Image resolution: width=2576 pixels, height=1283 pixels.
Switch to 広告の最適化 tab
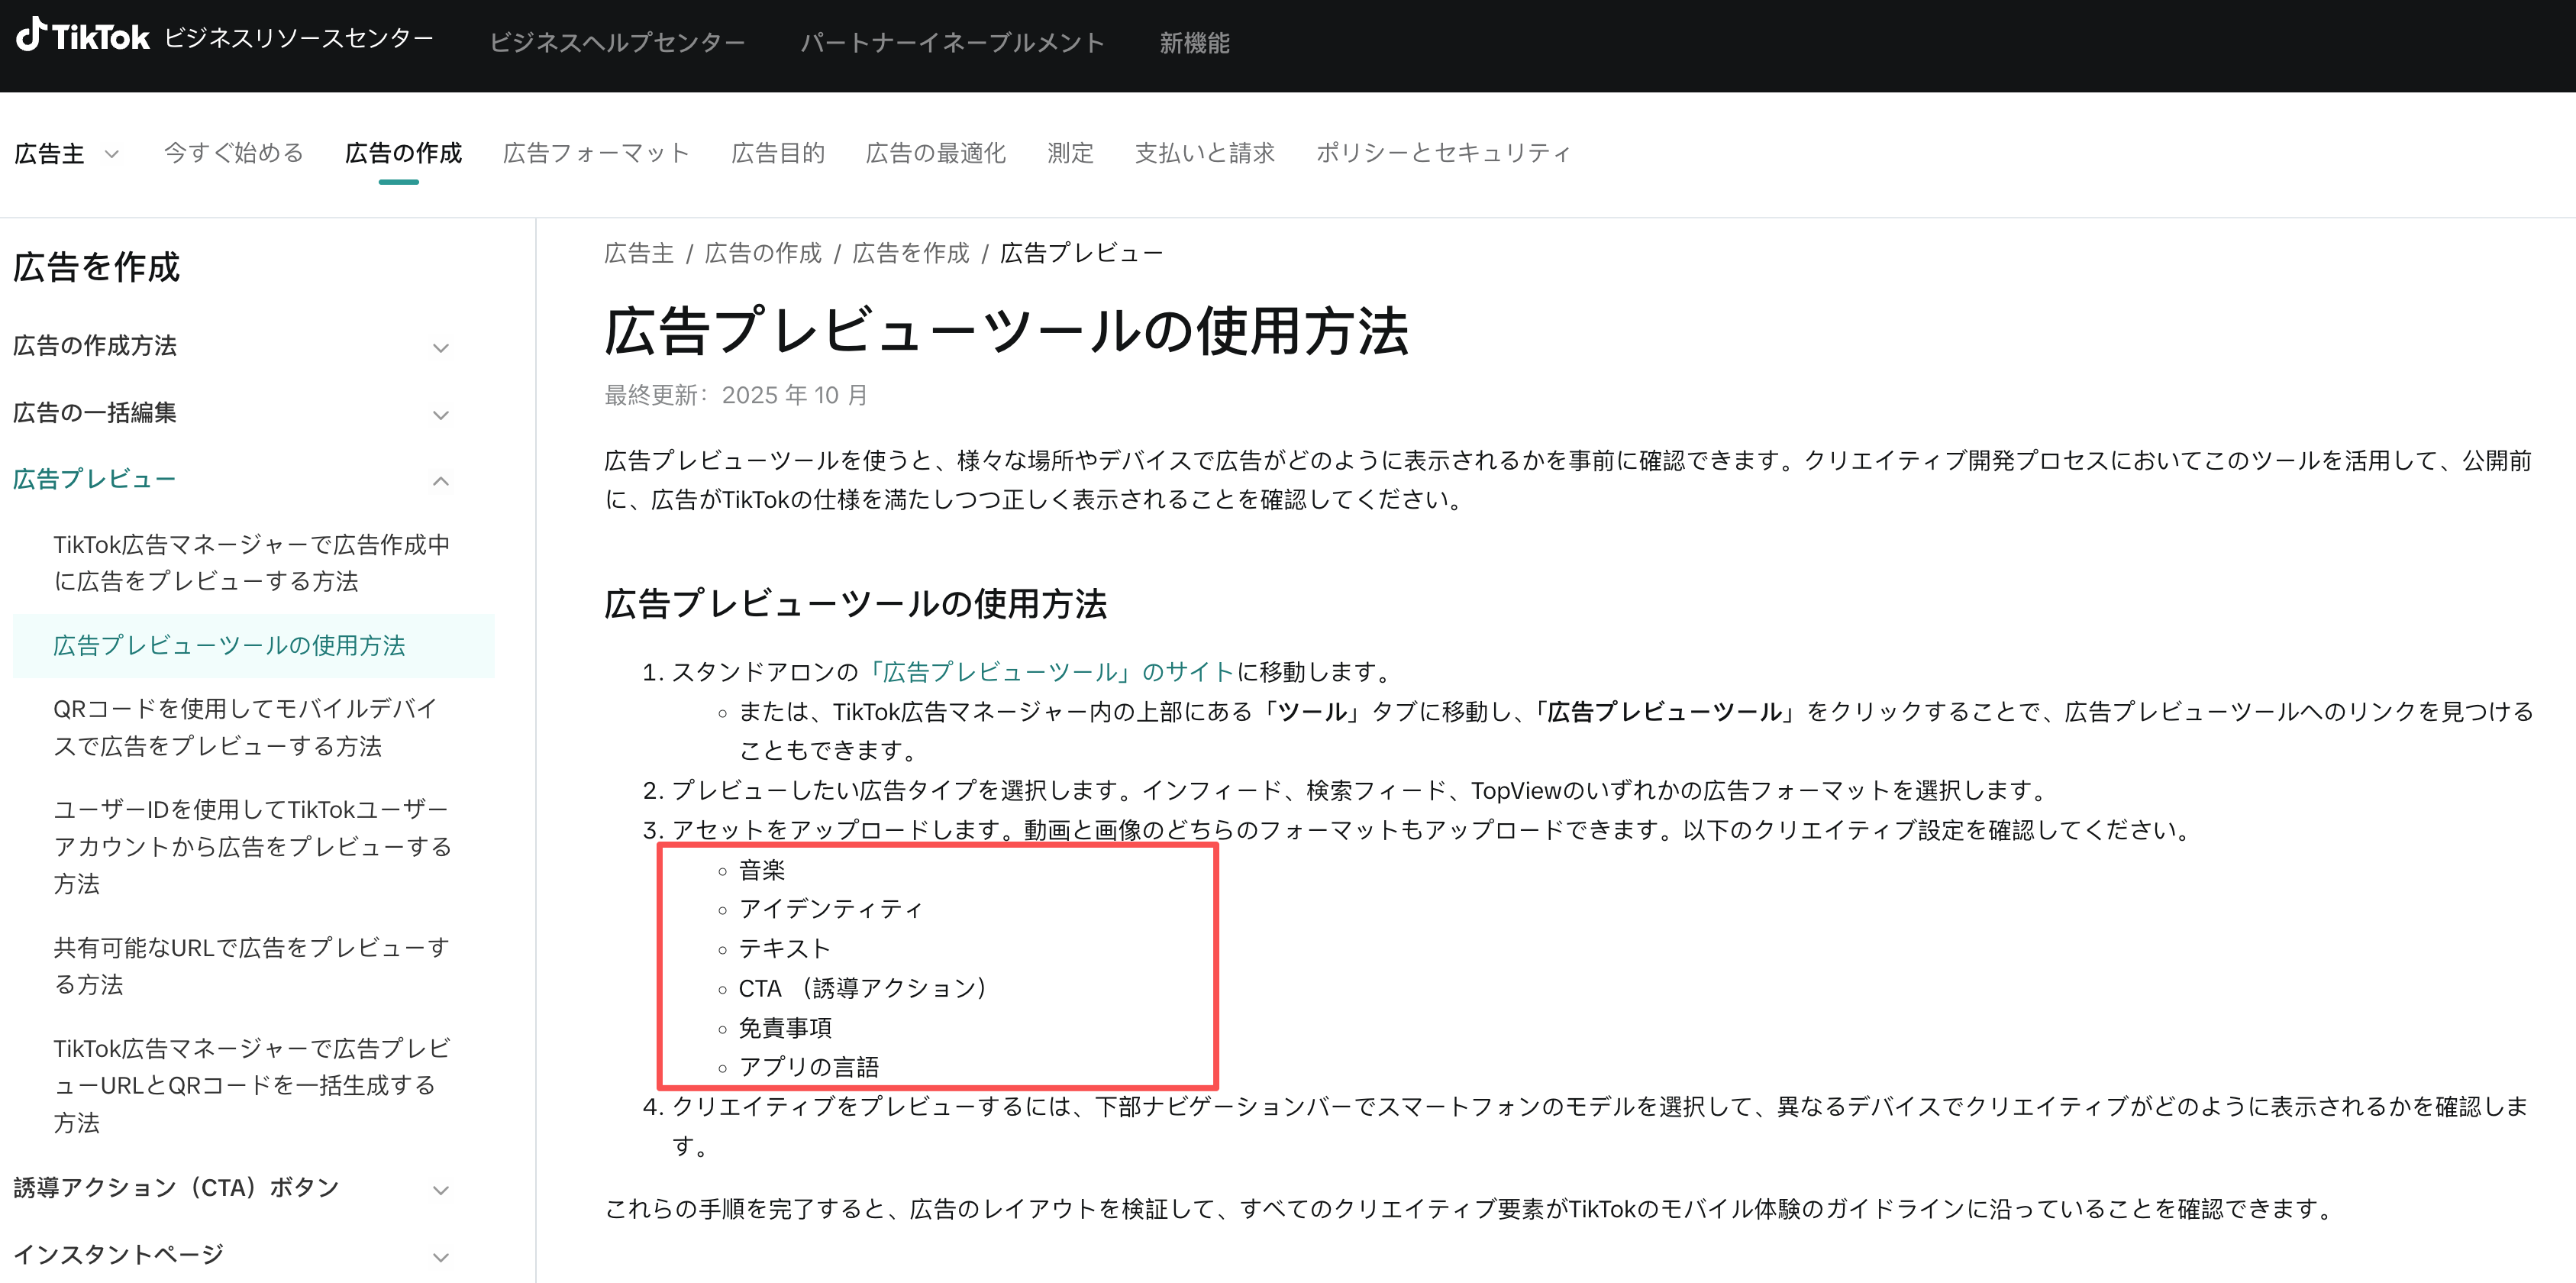[935, 153]
